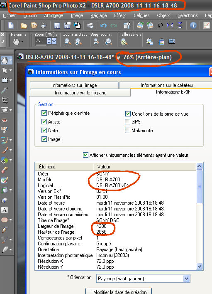Screen dimensions: 212x294
Task: Enable the GPS section checkbox
Action: 128,122
